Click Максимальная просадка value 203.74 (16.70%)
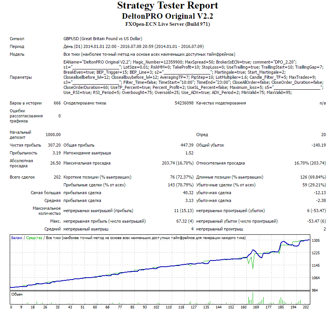This screenshot has height=310, width=336. pos(178,163)
